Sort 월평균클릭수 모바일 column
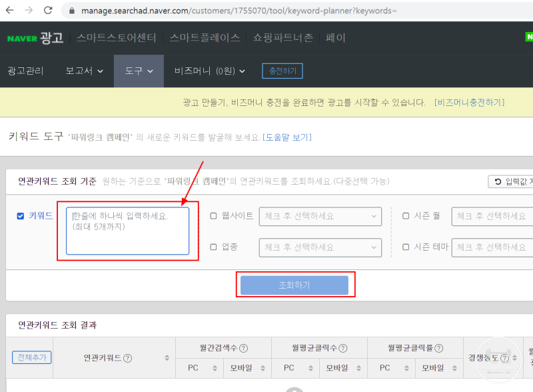This screenshot has height=392, width=533. (x=358, y=368)
